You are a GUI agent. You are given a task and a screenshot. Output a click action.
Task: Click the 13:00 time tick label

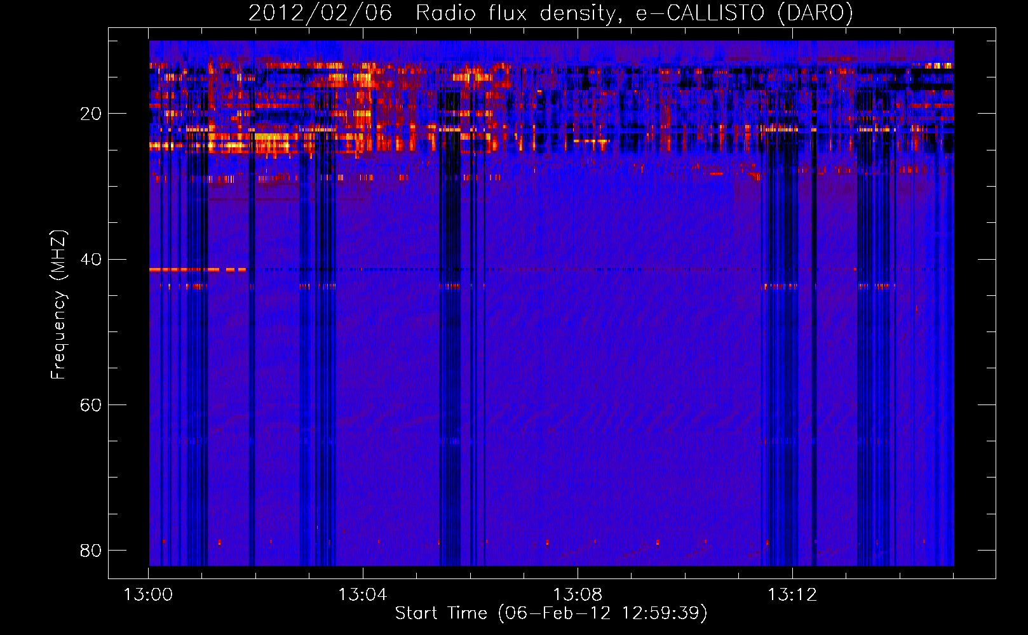pyautogui.click(x=148, y=595)
